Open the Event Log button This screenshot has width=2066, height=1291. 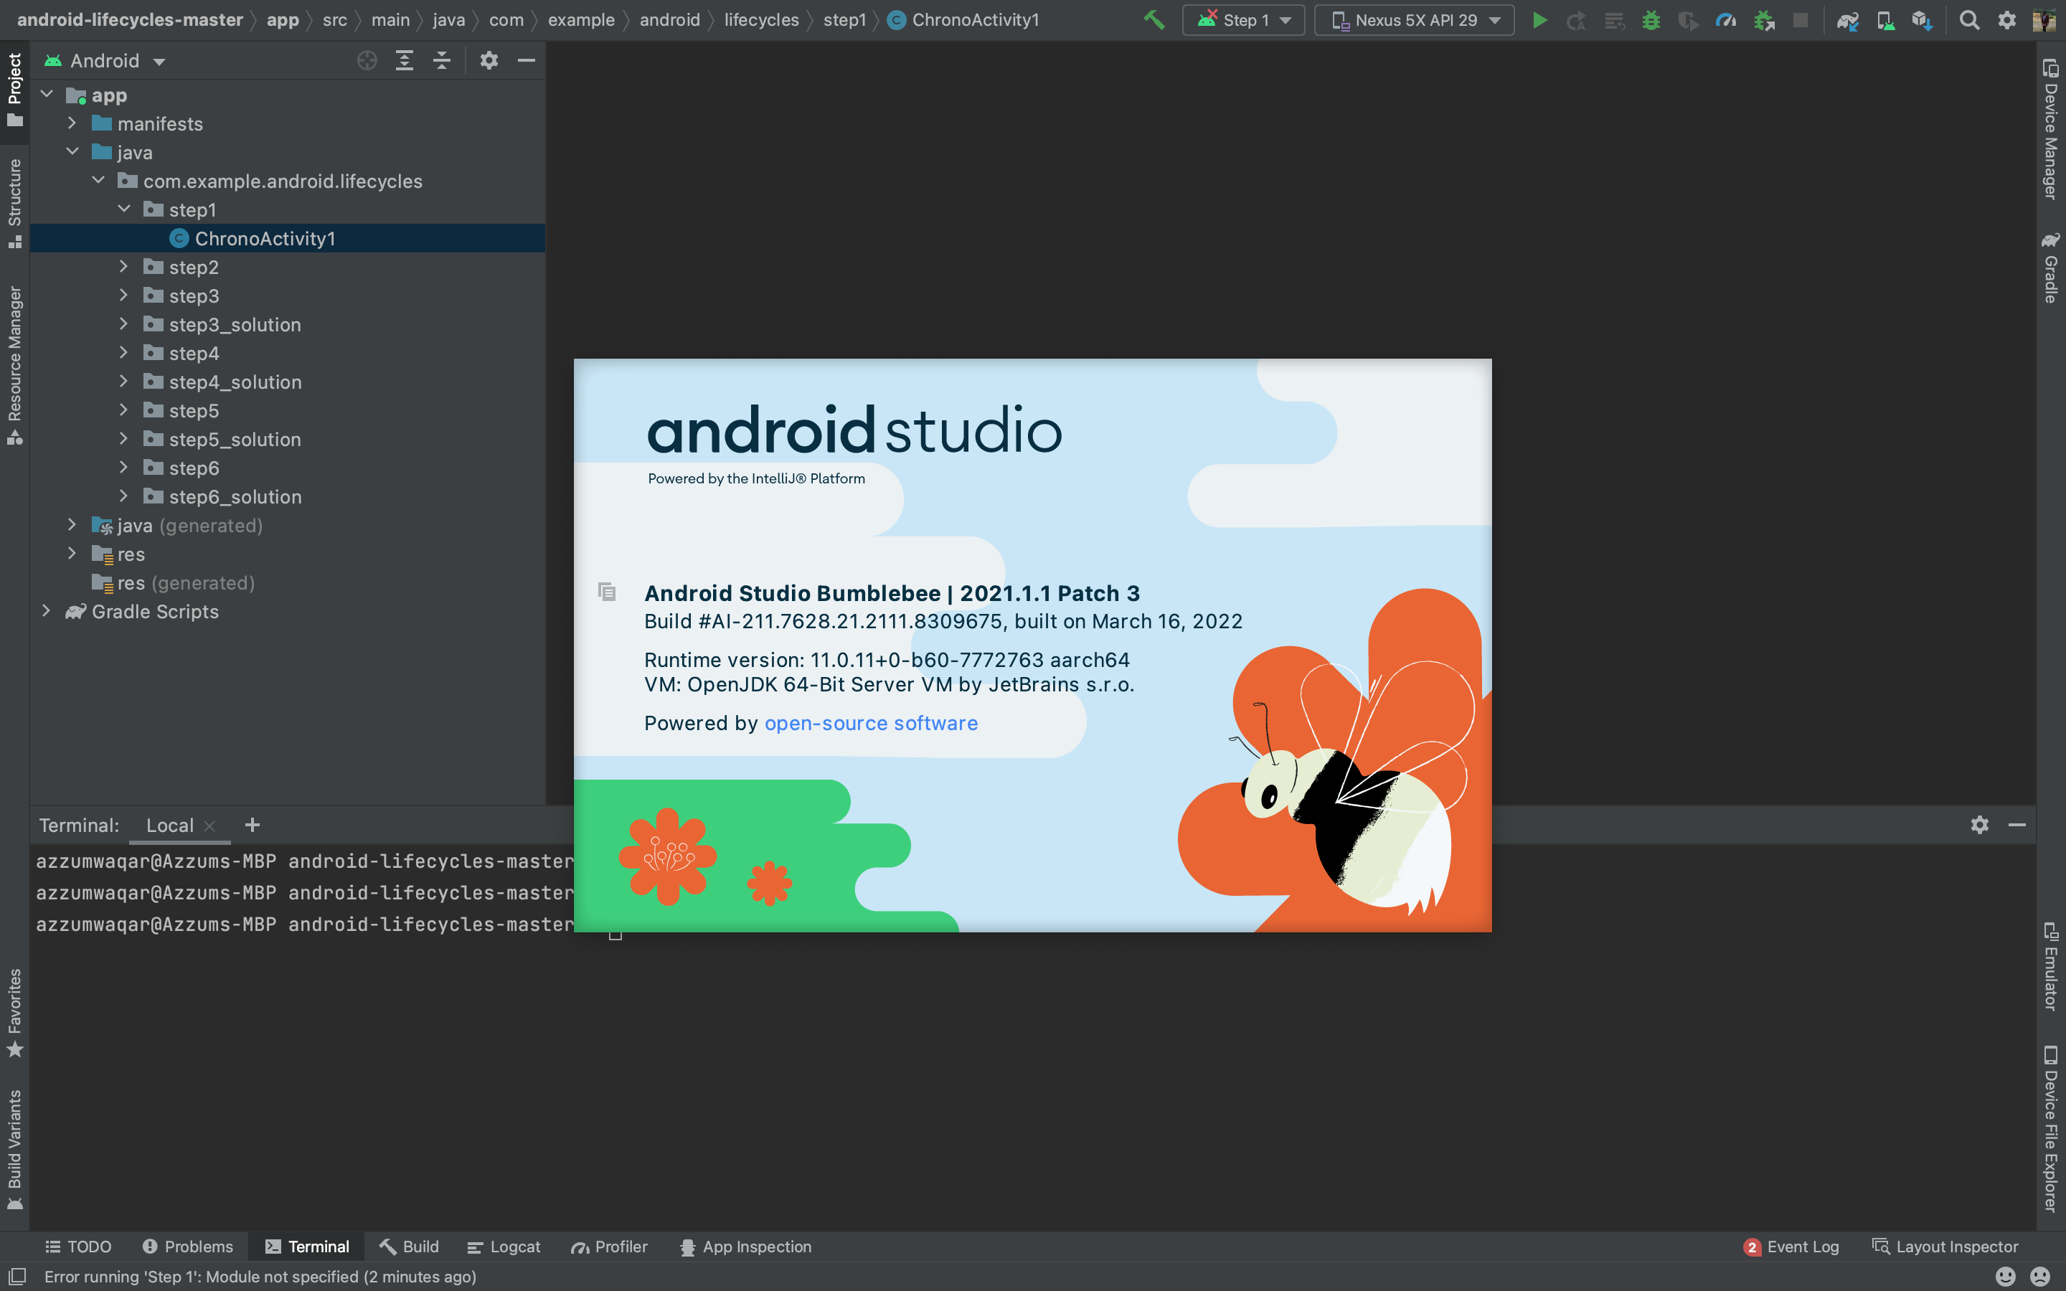click(x=1791, y=1247)
